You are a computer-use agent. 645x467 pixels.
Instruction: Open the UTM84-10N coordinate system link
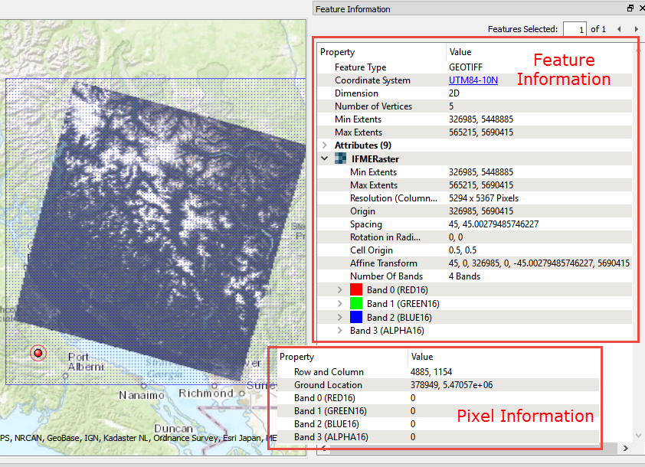tap(473, 80)
